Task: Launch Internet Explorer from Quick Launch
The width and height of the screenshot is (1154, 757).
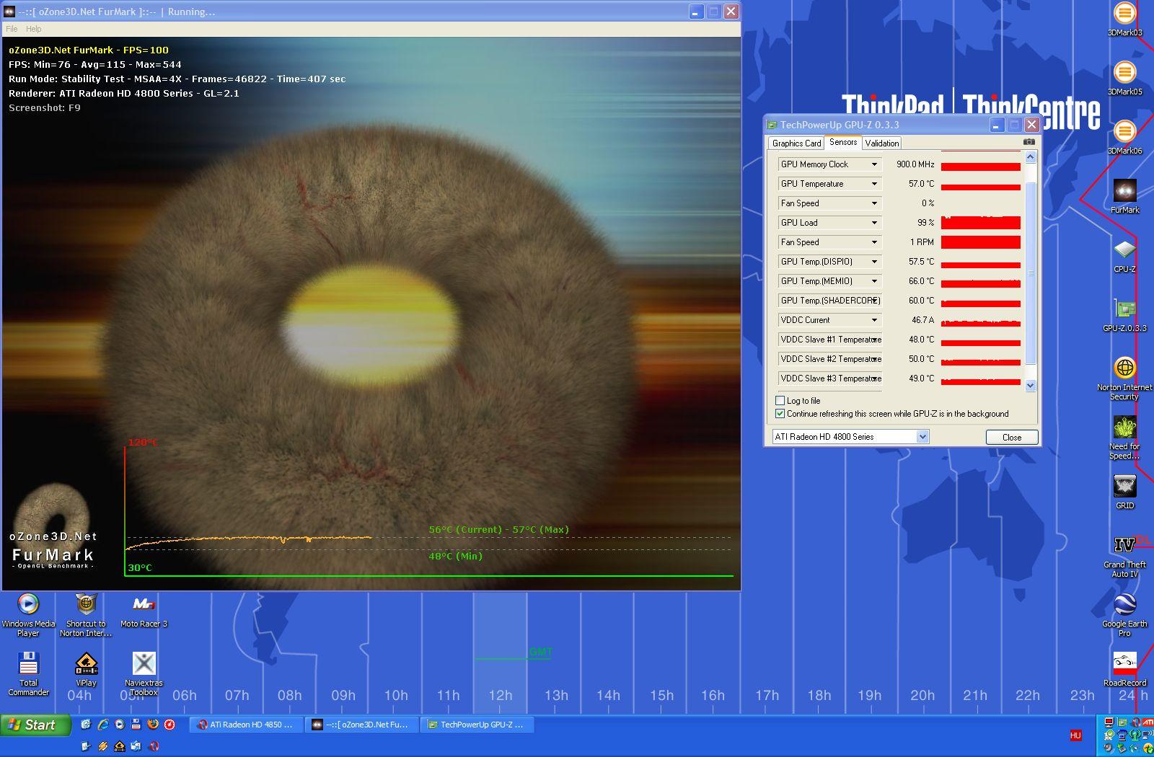Action: tap(102, 725)
